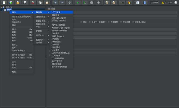The height and width of the screenshot is (108, 179).
Task: Click the Start no pauses icon
Action: tap(85, 3)
